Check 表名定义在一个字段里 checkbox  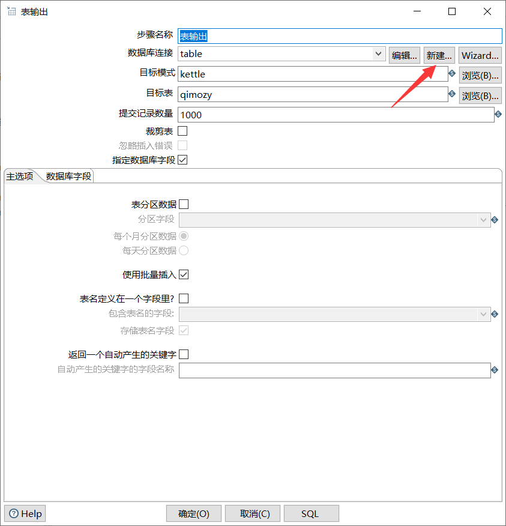click(184, 298)
